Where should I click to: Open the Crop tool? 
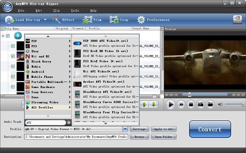tap(119, 20)
